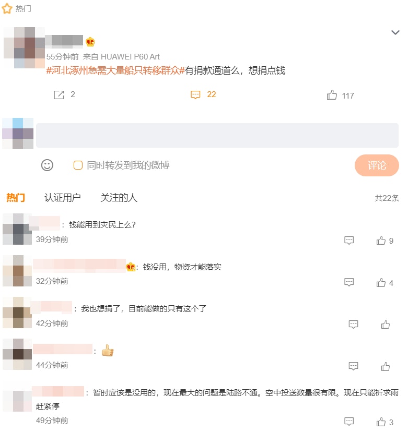Viewport: 408px width, 432px height.
Task: Open emoji picker smiley icon
Action: (x=47, y=165)
